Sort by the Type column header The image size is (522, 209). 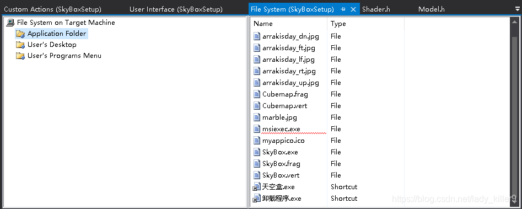click(338, 24)
